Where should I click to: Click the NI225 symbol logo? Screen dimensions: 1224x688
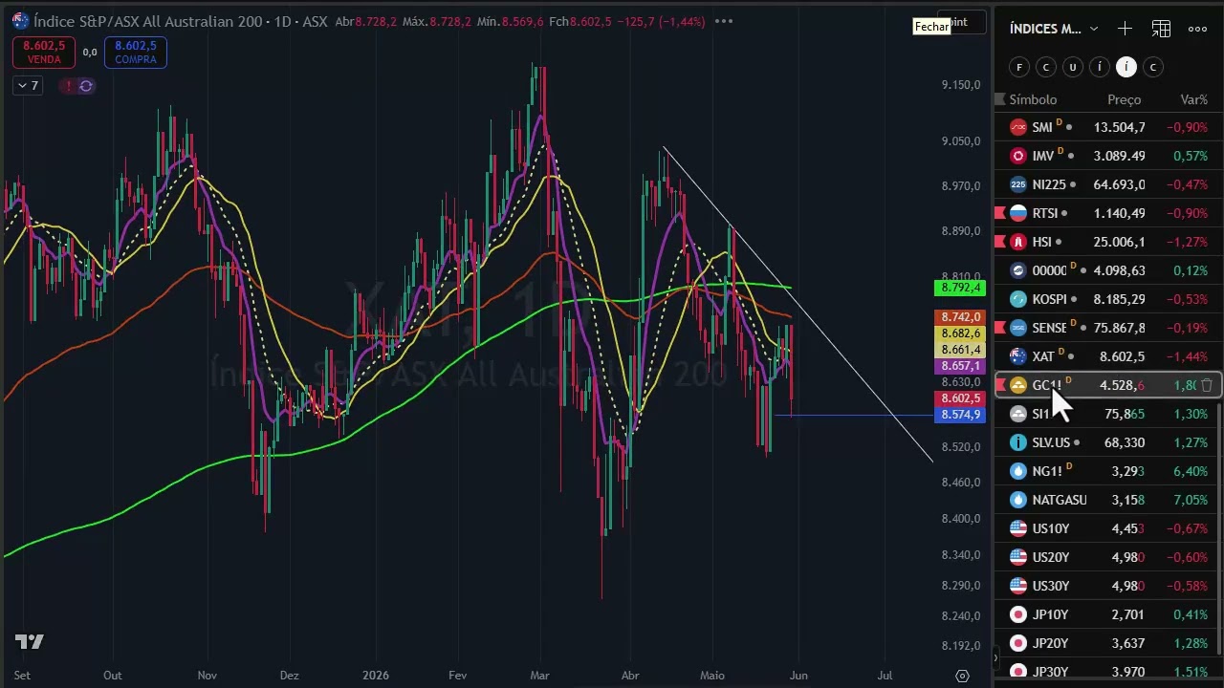click(1018, 184)
